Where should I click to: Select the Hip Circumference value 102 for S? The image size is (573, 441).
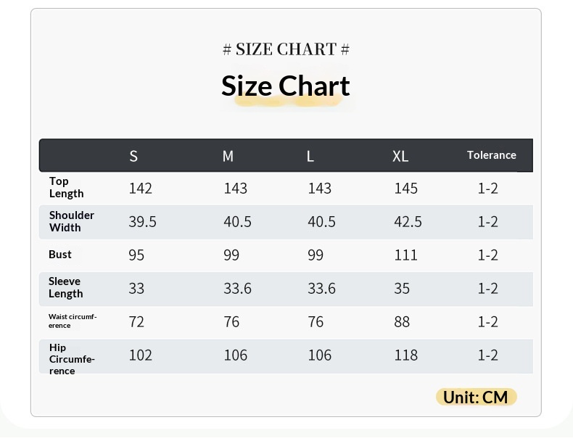[140, 355]
